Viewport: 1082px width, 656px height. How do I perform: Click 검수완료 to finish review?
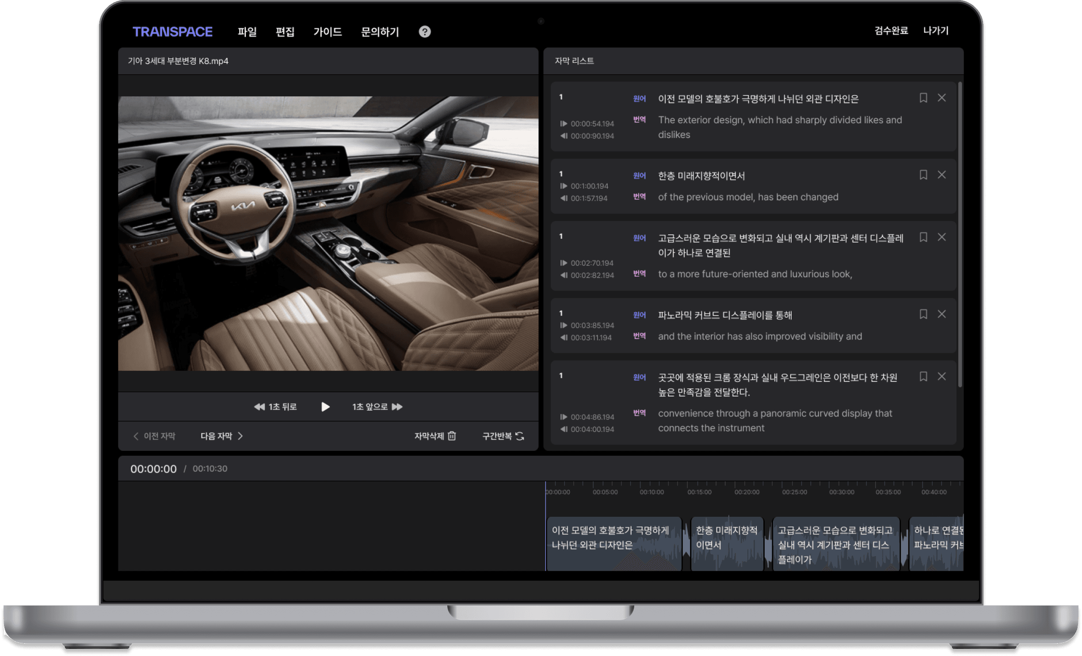coord(891,31)
